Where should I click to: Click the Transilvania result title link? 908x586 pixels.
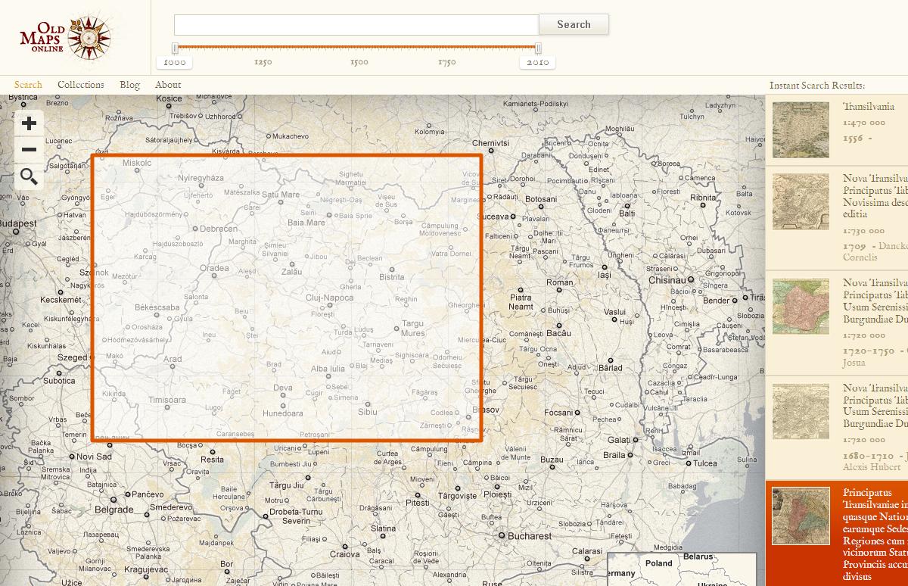tap(869, 107)
